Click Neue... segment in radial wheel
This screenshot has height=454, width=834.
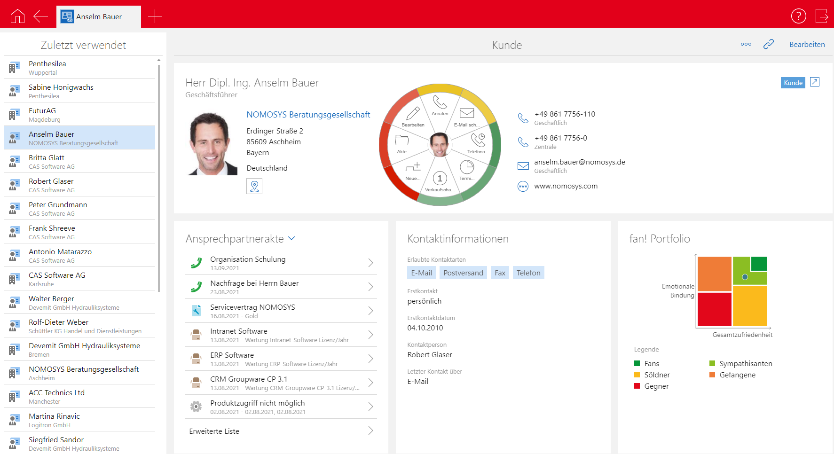coord(413,171)
